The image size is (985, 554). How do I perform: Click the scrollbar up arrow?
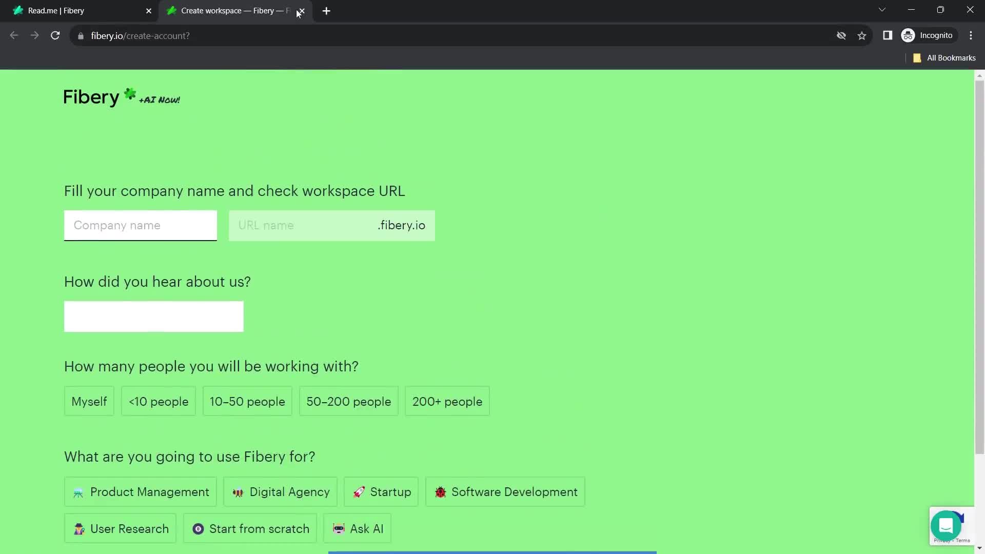click(x=979, y=75)
